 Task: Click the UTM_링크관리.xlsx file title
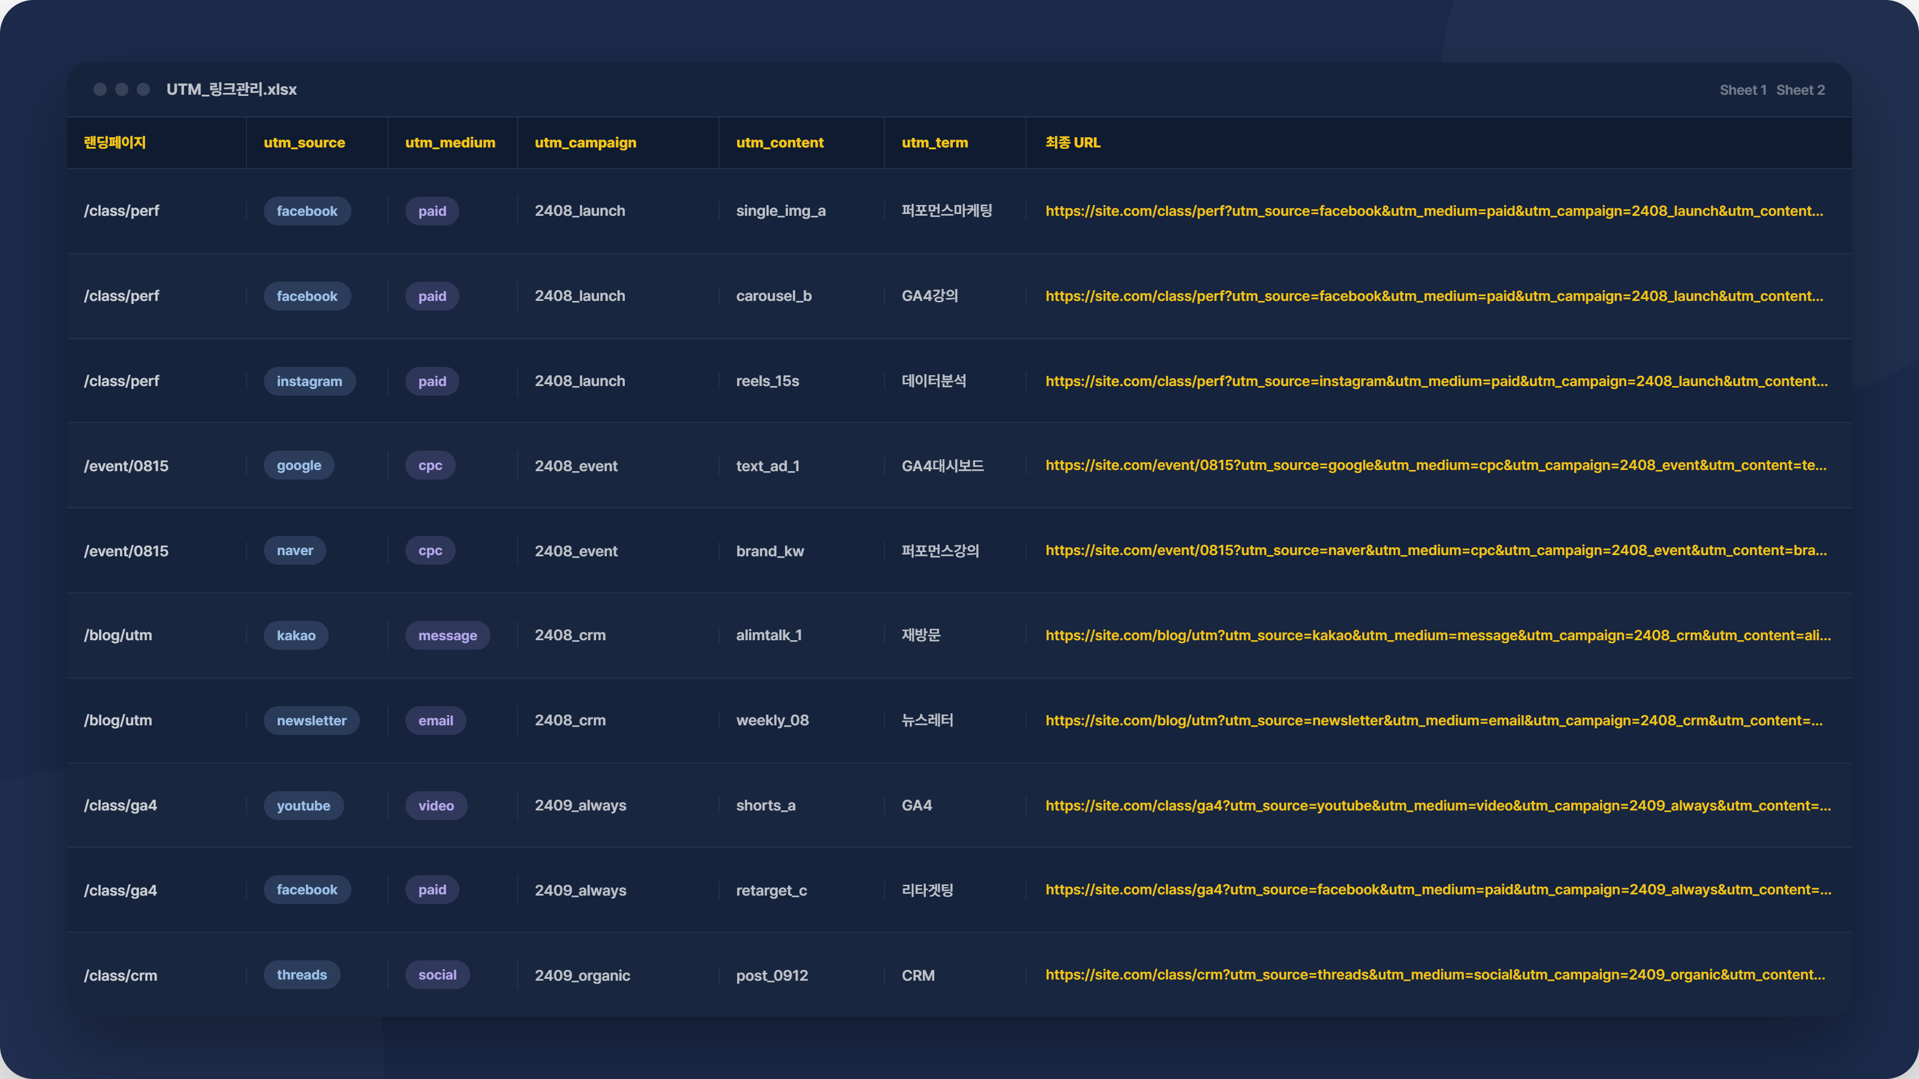[x=231, y=89]
